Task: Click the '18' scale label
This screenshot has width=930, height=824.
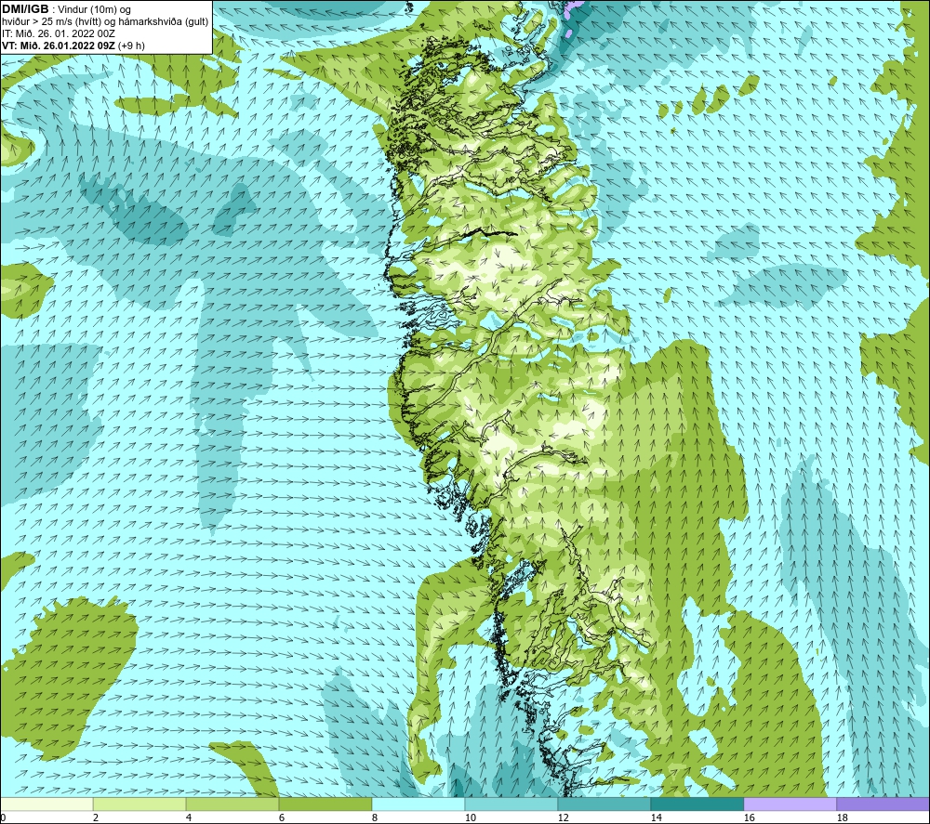Action: [x=843, y=818]
